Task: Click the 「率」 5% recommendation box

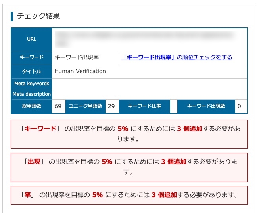Action: tap(129, 195)
